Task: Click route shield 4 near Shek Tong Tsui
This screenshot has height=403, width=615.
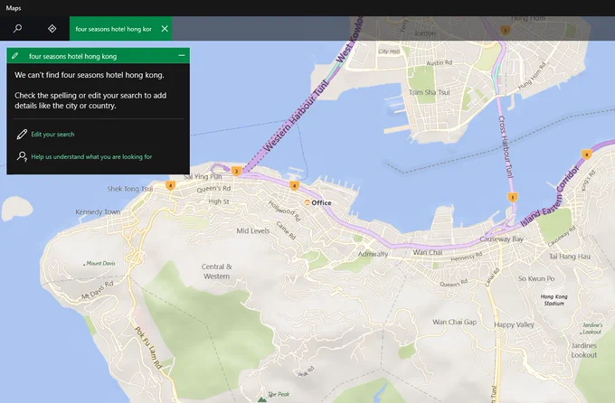Action: (170, 185)
